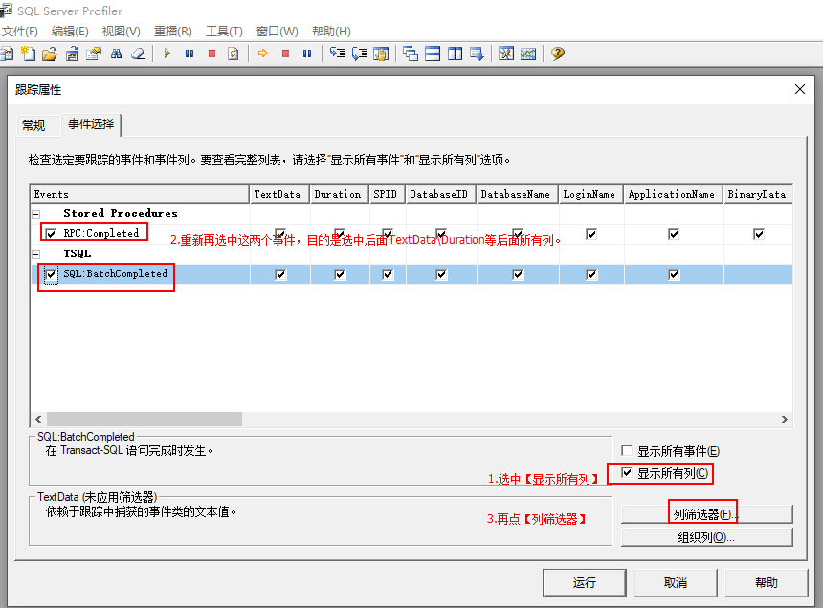823x608 pixels.
Task: Click the horizontal scrollbar thumb in events grid
Action: pos(145,420)
